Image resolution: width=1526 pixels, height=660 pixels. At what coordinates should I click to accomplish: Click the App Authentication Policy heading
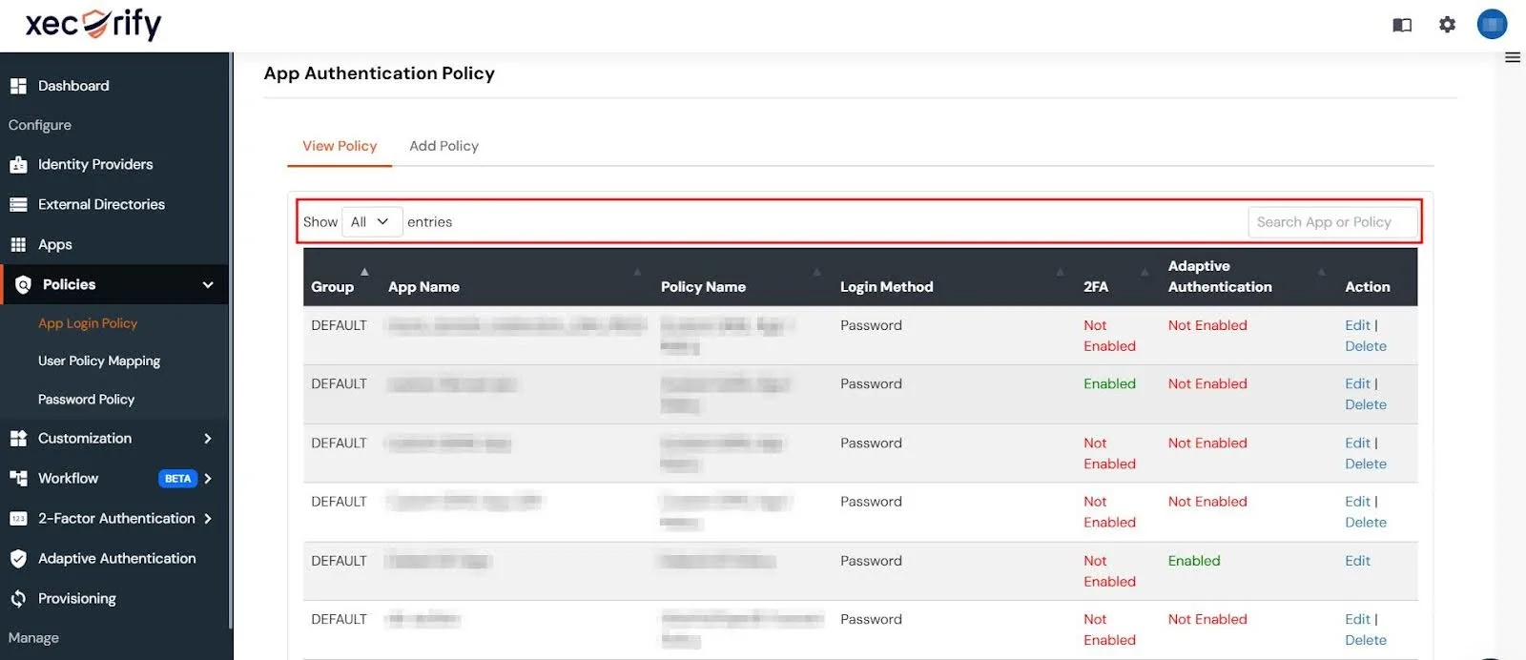(380, 73)
